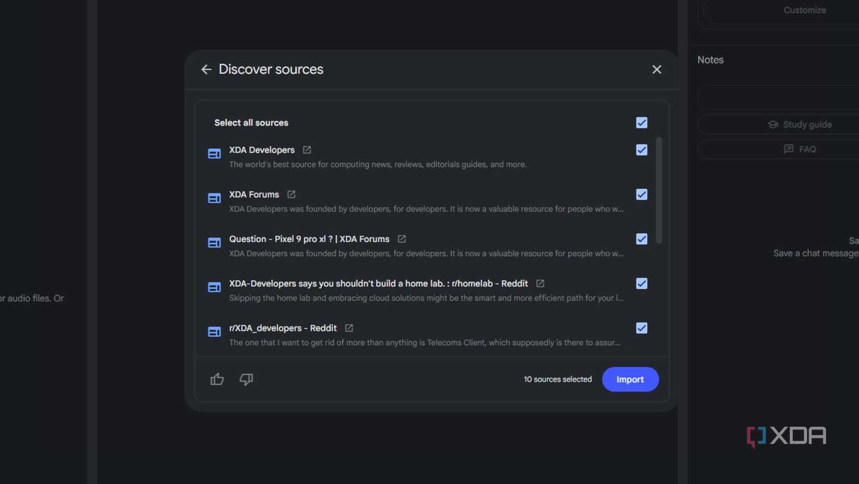Open the FAQ generator
The image size is (859, 484).
801,149
